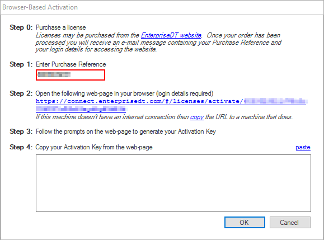Screen dimensions: 324x240
Task: Click the Follow the prompts instruction text
Action: (126, 131)
